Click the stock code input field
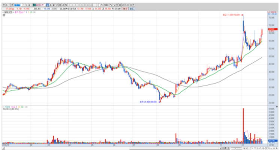Screen dimensions: 280x153 click(18, 5)
